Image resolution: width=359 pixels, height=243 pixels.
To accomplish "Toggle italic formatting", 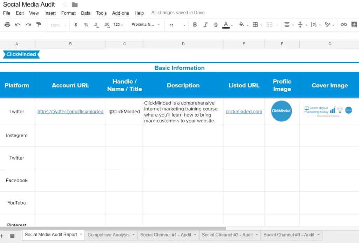I will point(205,25).
